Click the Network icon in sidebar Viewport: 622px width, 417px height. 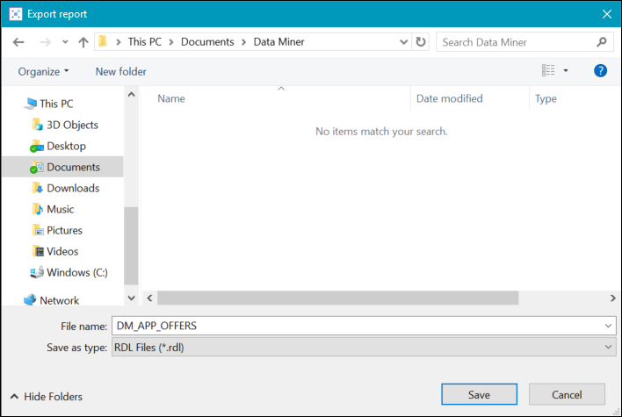coord(30,300)
